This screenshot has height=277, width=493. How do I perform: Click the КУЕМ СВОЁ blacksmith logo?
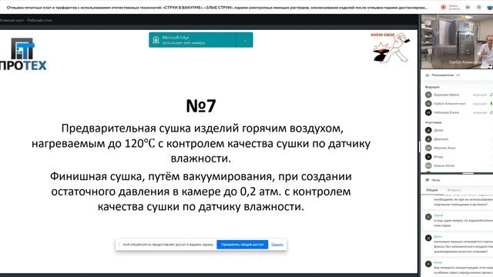click(x=391, y=48)
